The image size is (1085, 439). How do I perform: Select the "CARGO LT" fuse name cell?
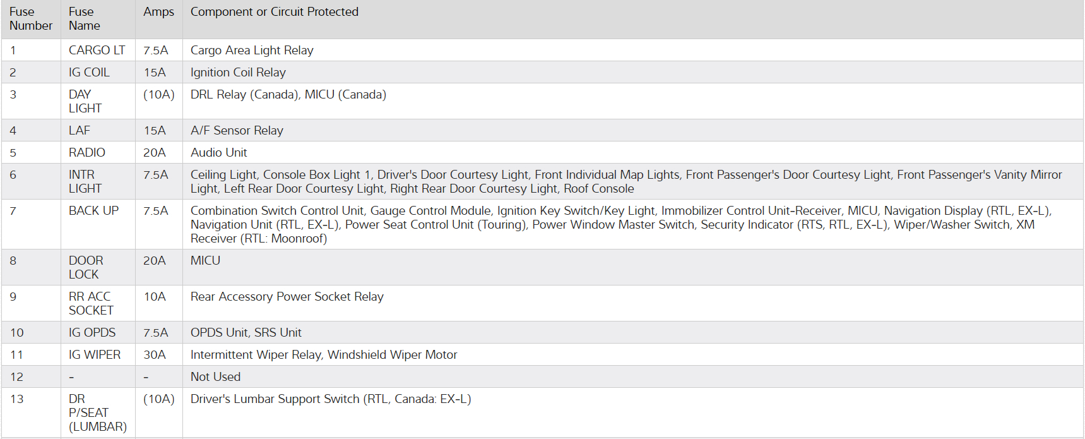97,51
